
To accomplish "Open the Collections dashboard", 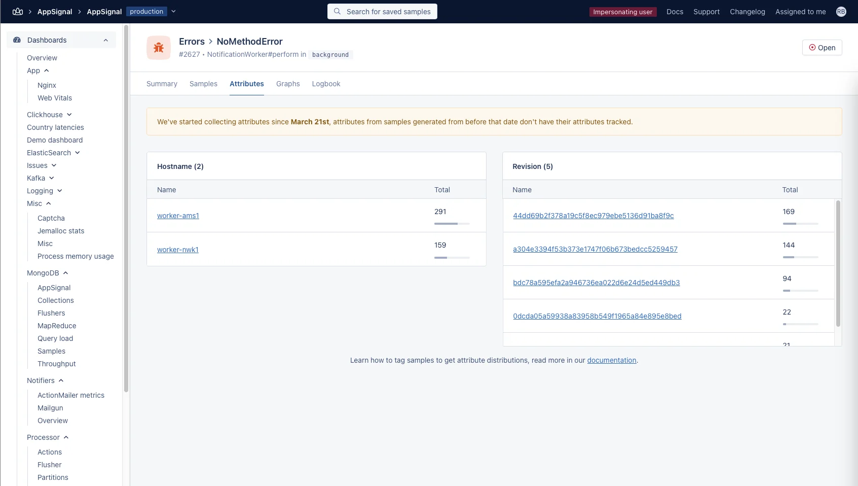I will (x=56, y=300).
